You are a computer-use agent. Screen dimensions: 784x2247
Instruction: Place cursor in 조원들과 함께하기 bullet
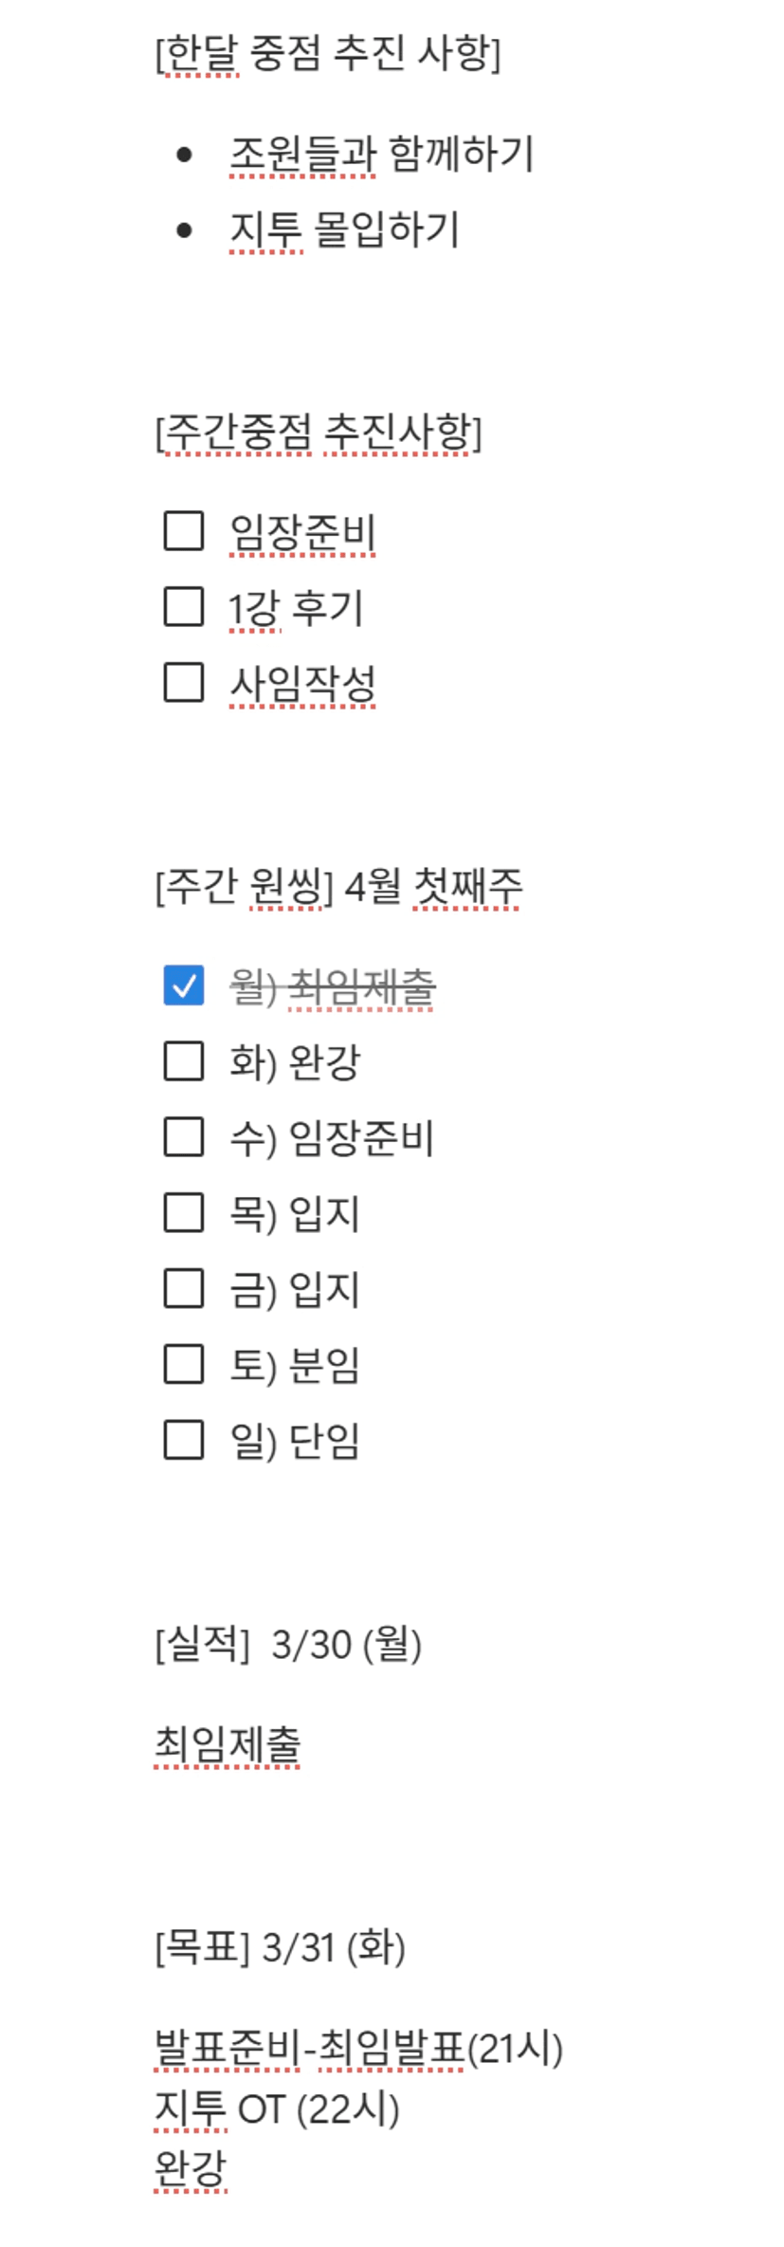tap(381, 154)
